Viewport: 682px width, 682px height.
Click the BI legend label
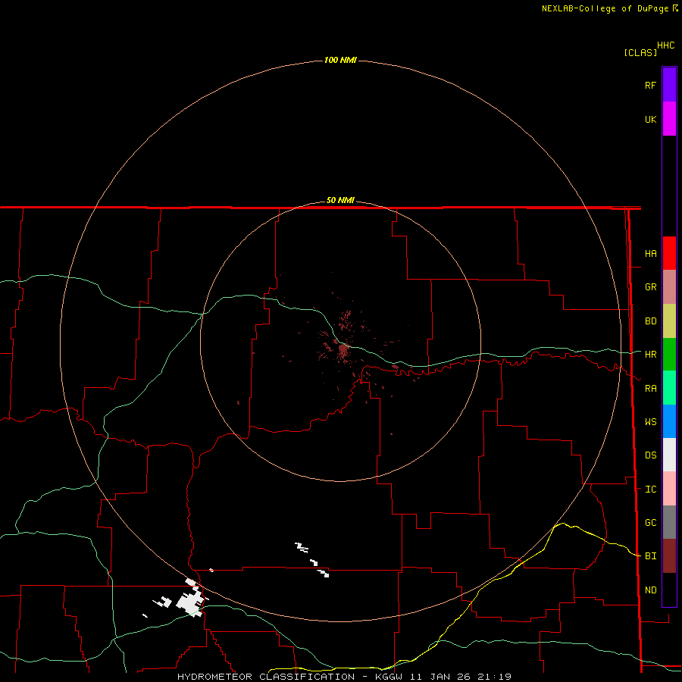pos(650,556)
